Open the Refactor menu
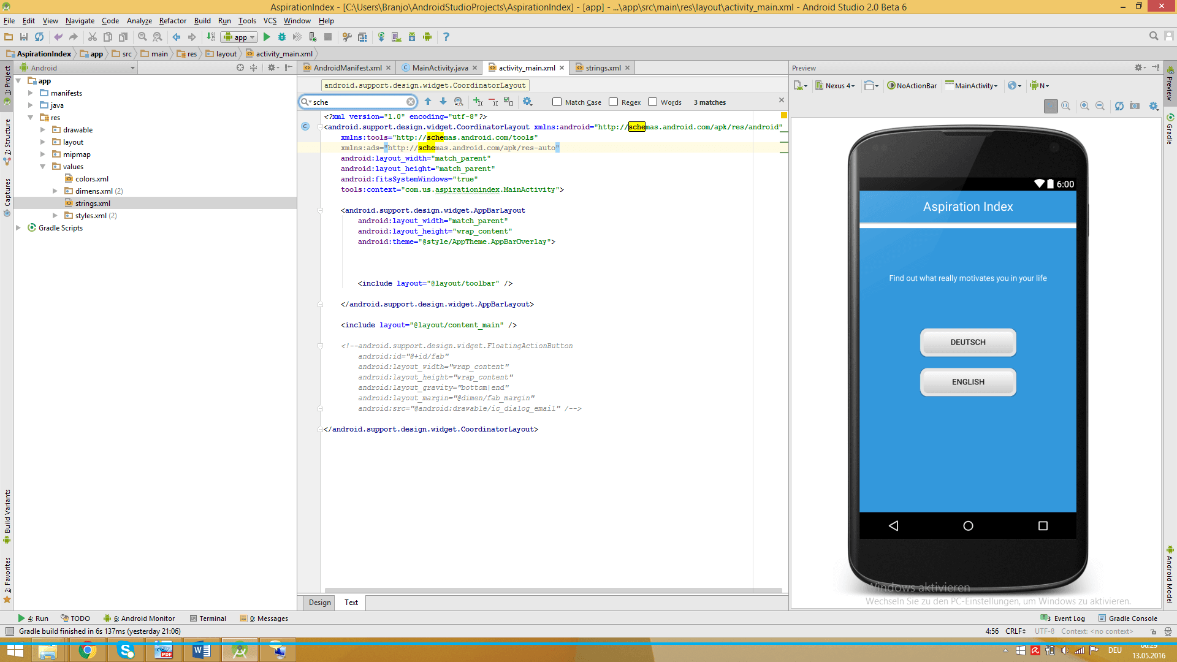Image resolution: width=1177 pixels, height=662 pixels. [172, 20]
